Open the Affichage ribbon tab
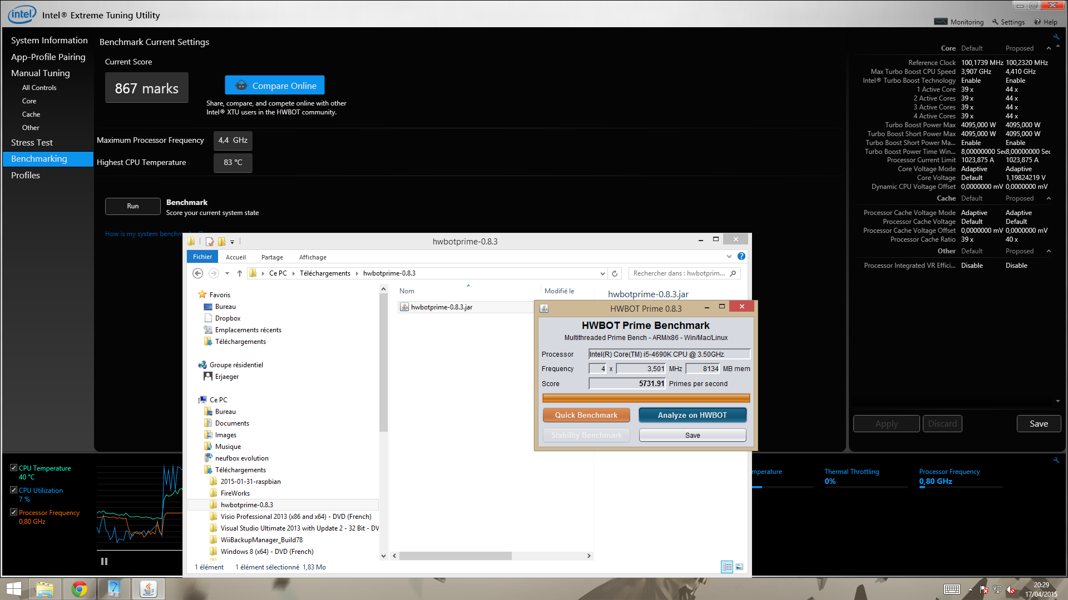1068x600 pixels. tap(313, 257)
